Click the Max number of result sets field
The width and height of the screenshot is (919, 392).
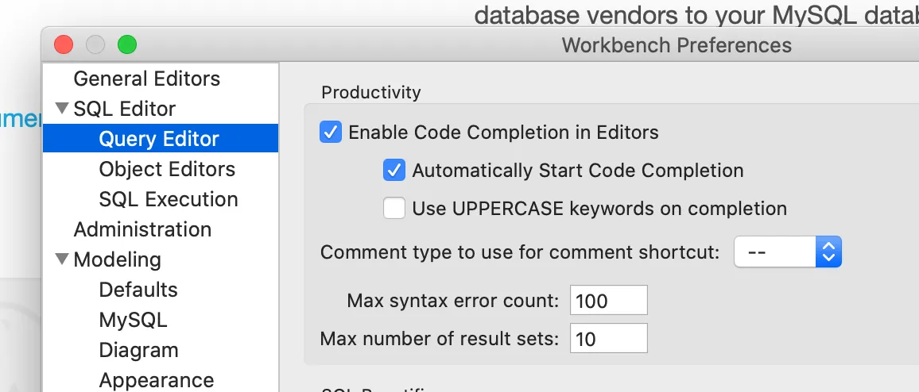608,339
